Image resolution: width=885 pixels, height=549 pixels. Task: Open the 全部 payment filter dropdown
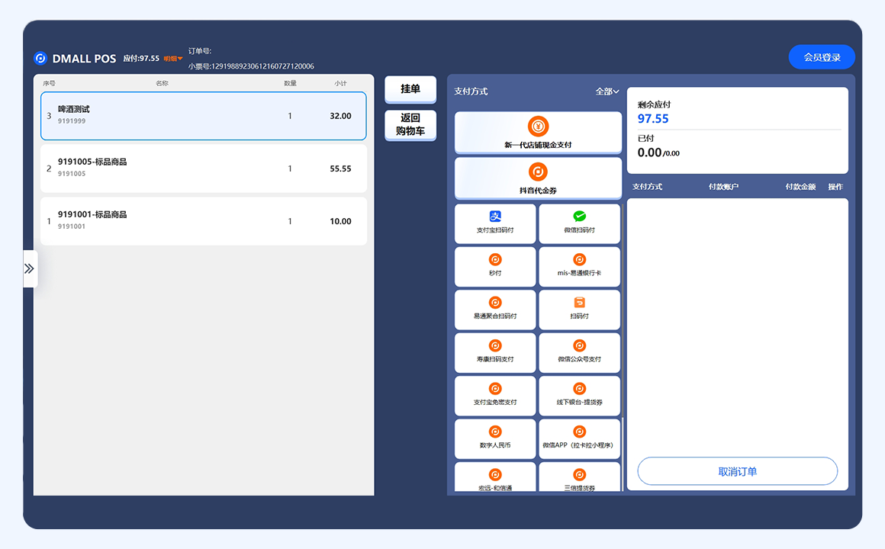(x=607, y=91)
